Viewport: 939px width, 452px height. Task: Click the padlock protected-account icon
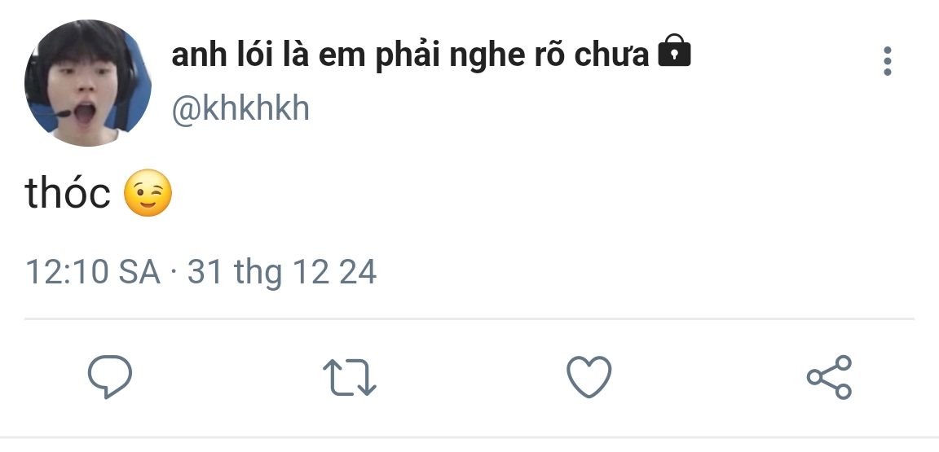click(x=673, y=53)
